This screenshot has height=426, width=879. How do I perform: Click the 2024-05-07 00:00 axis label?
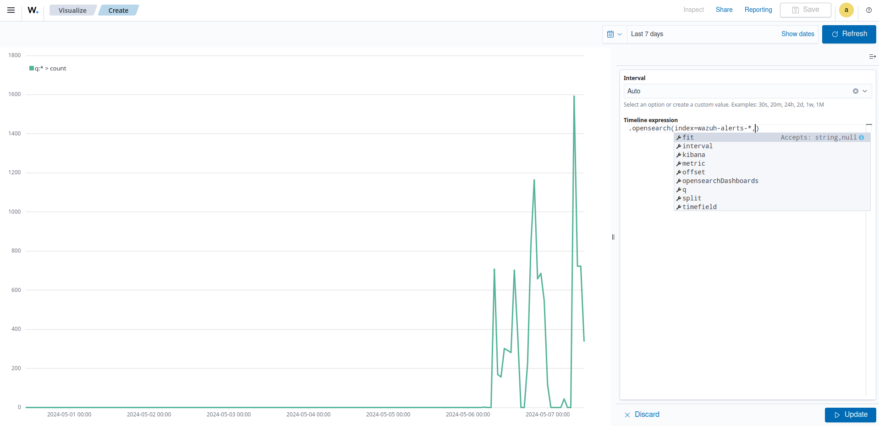coord(547,415)
